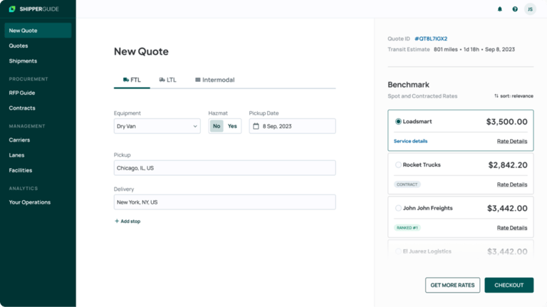Image resolution: width=547 pixels, height=307 pixels.
Task: Open the notifications bell
Action: tap(499, 9)
